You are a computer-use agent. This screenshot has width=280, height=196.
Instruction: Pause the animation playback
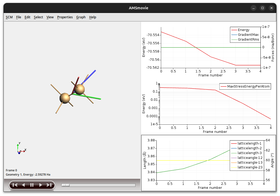coord(32,185)
